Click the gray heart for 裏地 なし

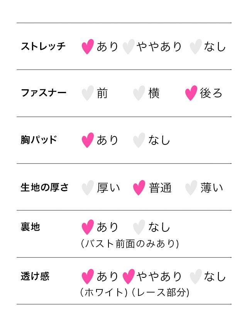[139, 227]
